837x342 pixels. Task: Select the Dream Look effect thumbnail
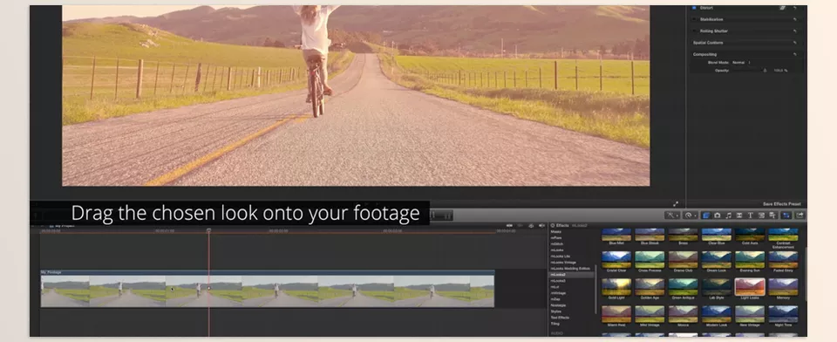click(717, 260)
